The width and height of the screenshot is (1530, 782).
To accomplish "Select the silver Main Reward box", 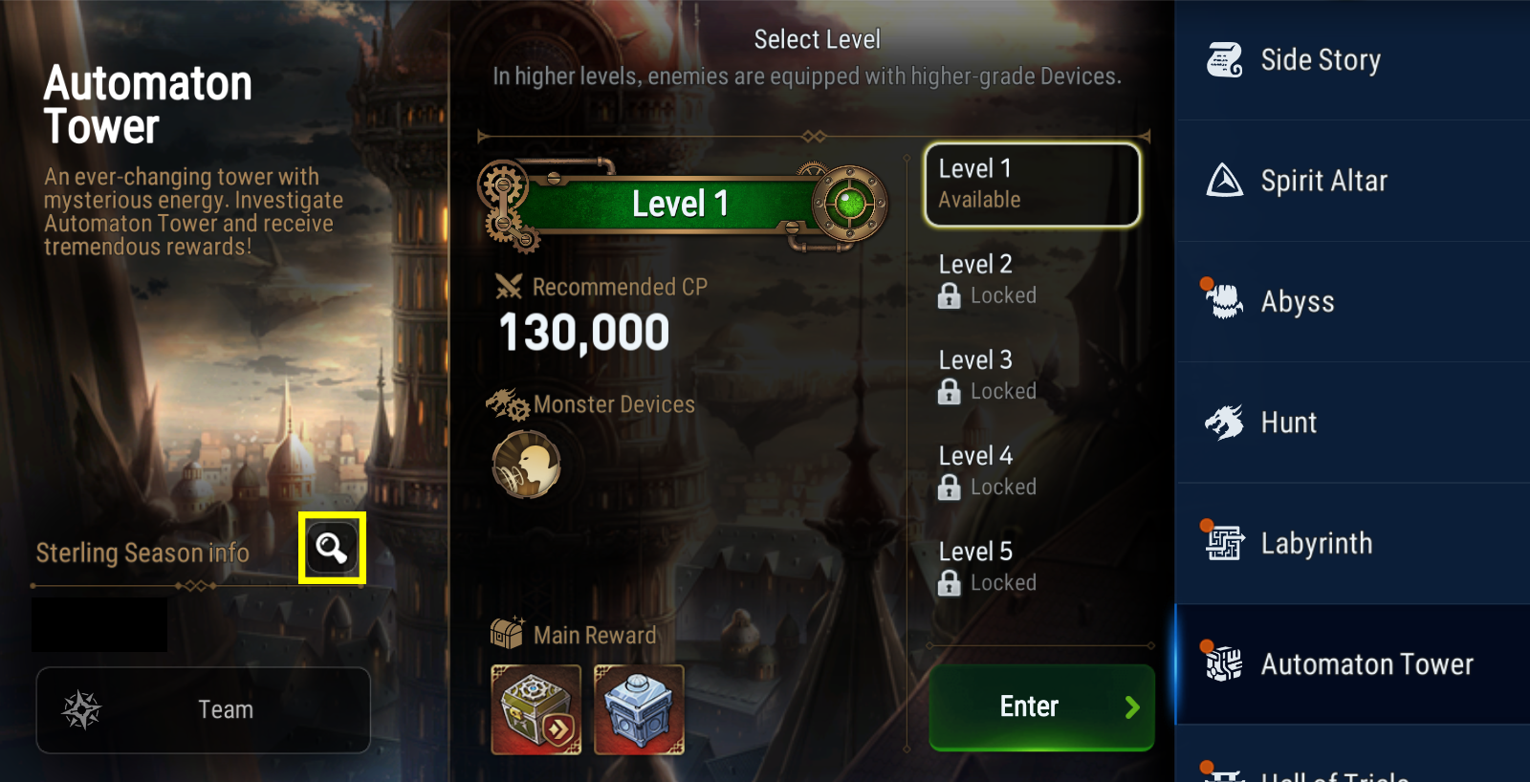I will pos(639,710).
